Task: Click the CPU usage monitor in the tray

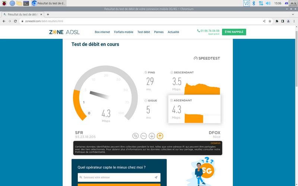Action: [x=292, y=3]
